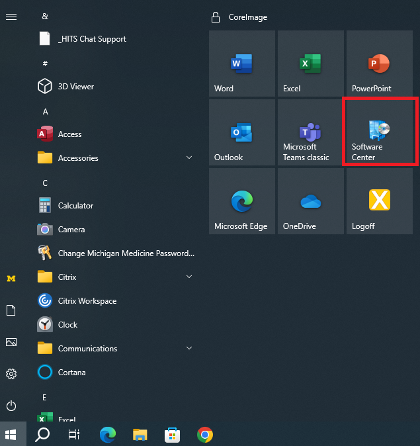The height and width of the screenshot is (446, 420).
Task: Launch Word from the pinned tiles
Action: point(241,64)
